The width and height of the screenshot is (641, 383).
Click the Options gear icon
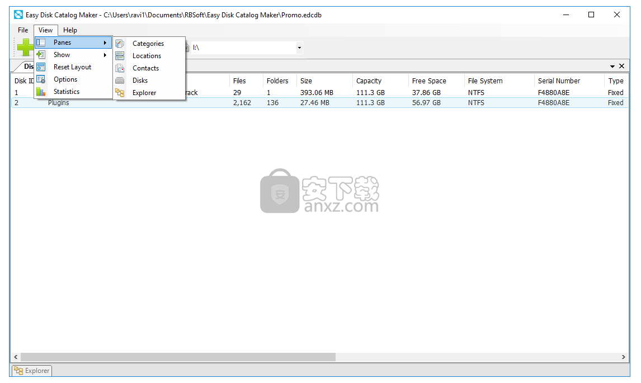41,79
